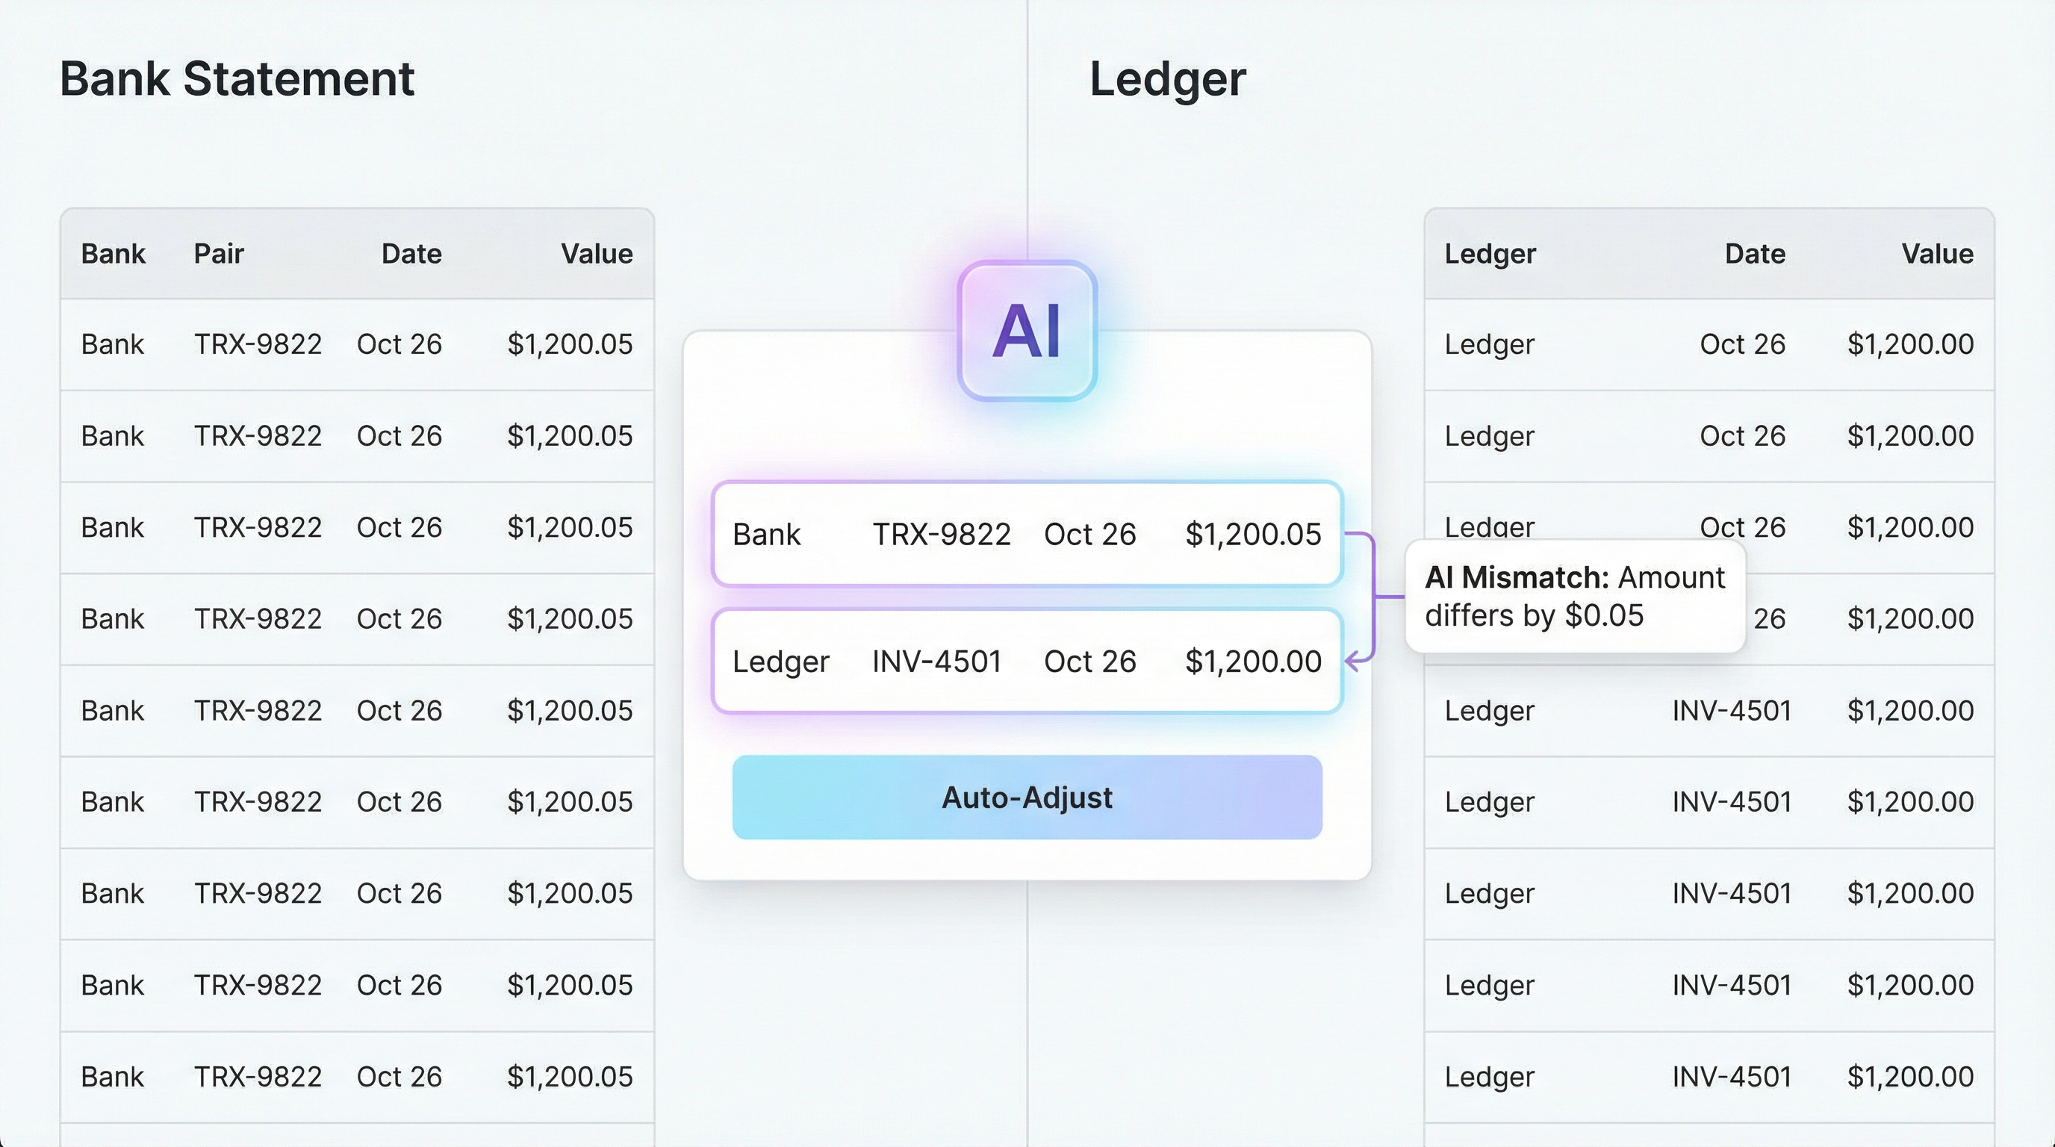Image resolution: width=2055 pixels, height=1147 pixels.
Task: Click the Bank Statement panel heading
Action: 237,79
